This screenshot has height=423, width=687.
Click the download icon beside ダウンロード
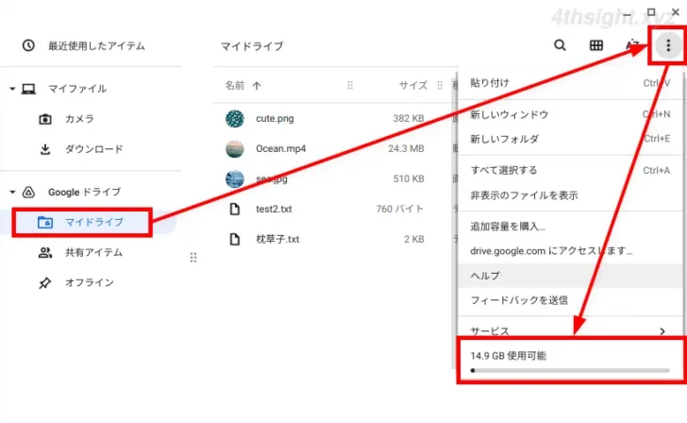coord(45,149)
